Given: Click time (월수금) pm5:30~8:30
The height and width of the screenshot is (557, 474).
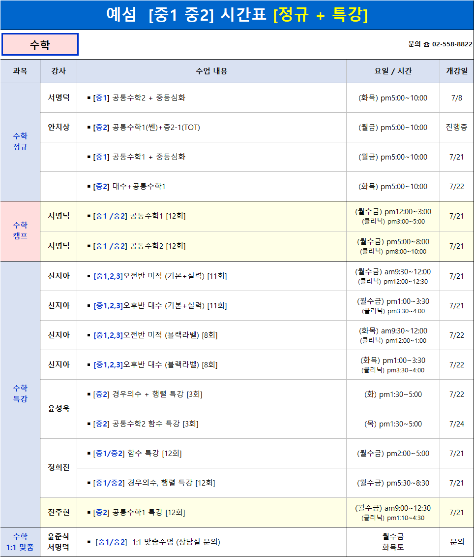Looking at the screenshot, I should tap(393, 483).
